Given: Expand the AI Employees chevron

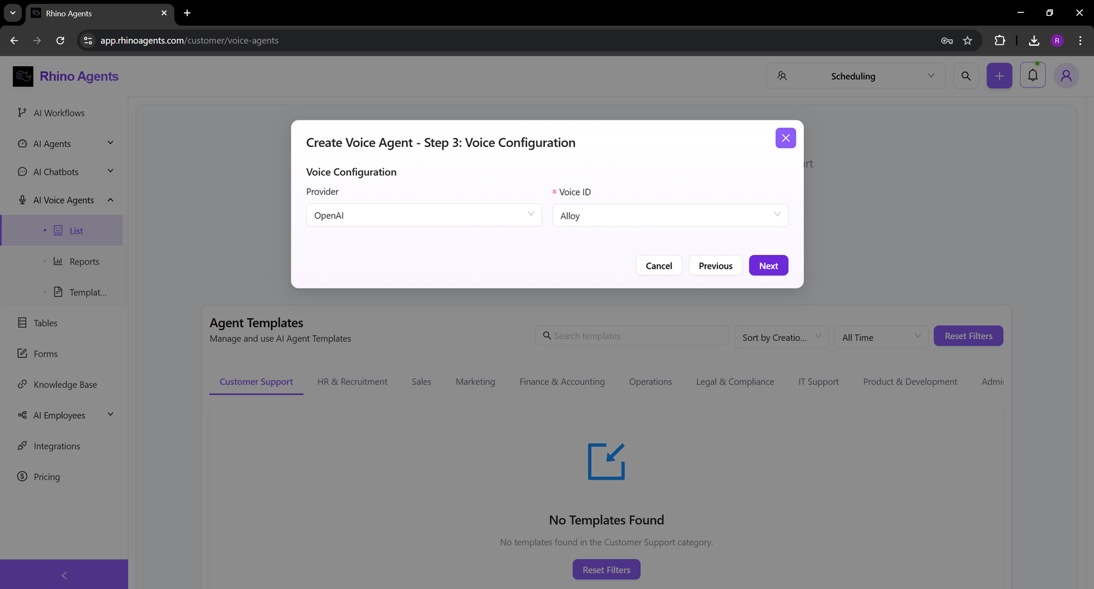Looking at the screenshot, I should point(110,414).
